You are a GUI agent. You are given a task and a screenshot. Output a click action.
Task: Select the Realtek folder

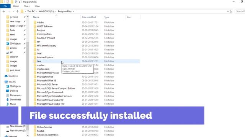tap(41, 131)
